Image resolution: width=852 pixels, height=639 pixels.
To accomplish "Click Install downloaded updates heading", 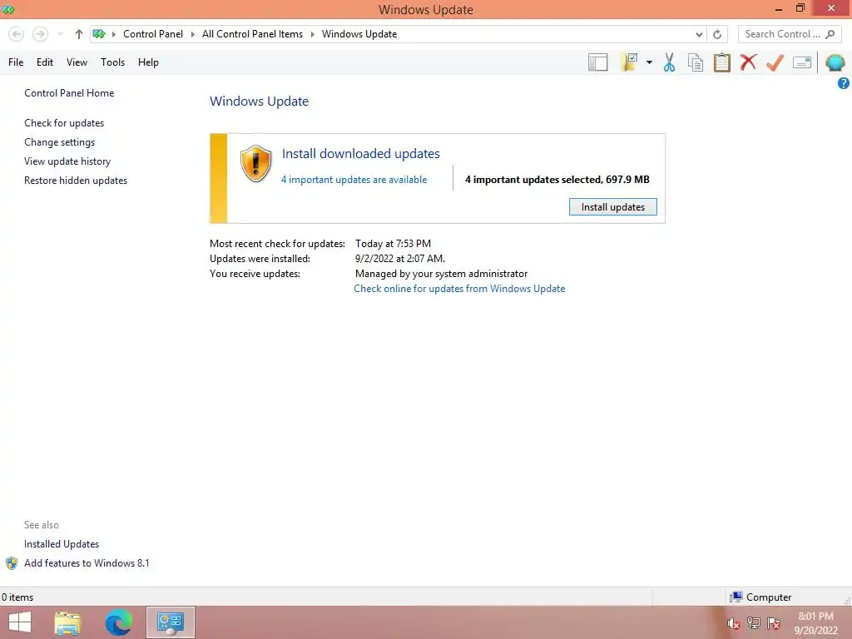I will (361, 154).
